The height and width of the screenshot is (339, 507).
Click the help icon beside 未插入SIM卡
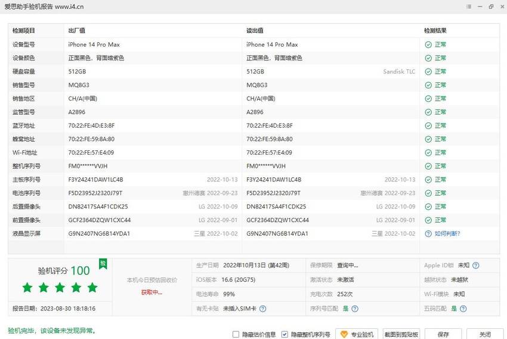[263, 309]
